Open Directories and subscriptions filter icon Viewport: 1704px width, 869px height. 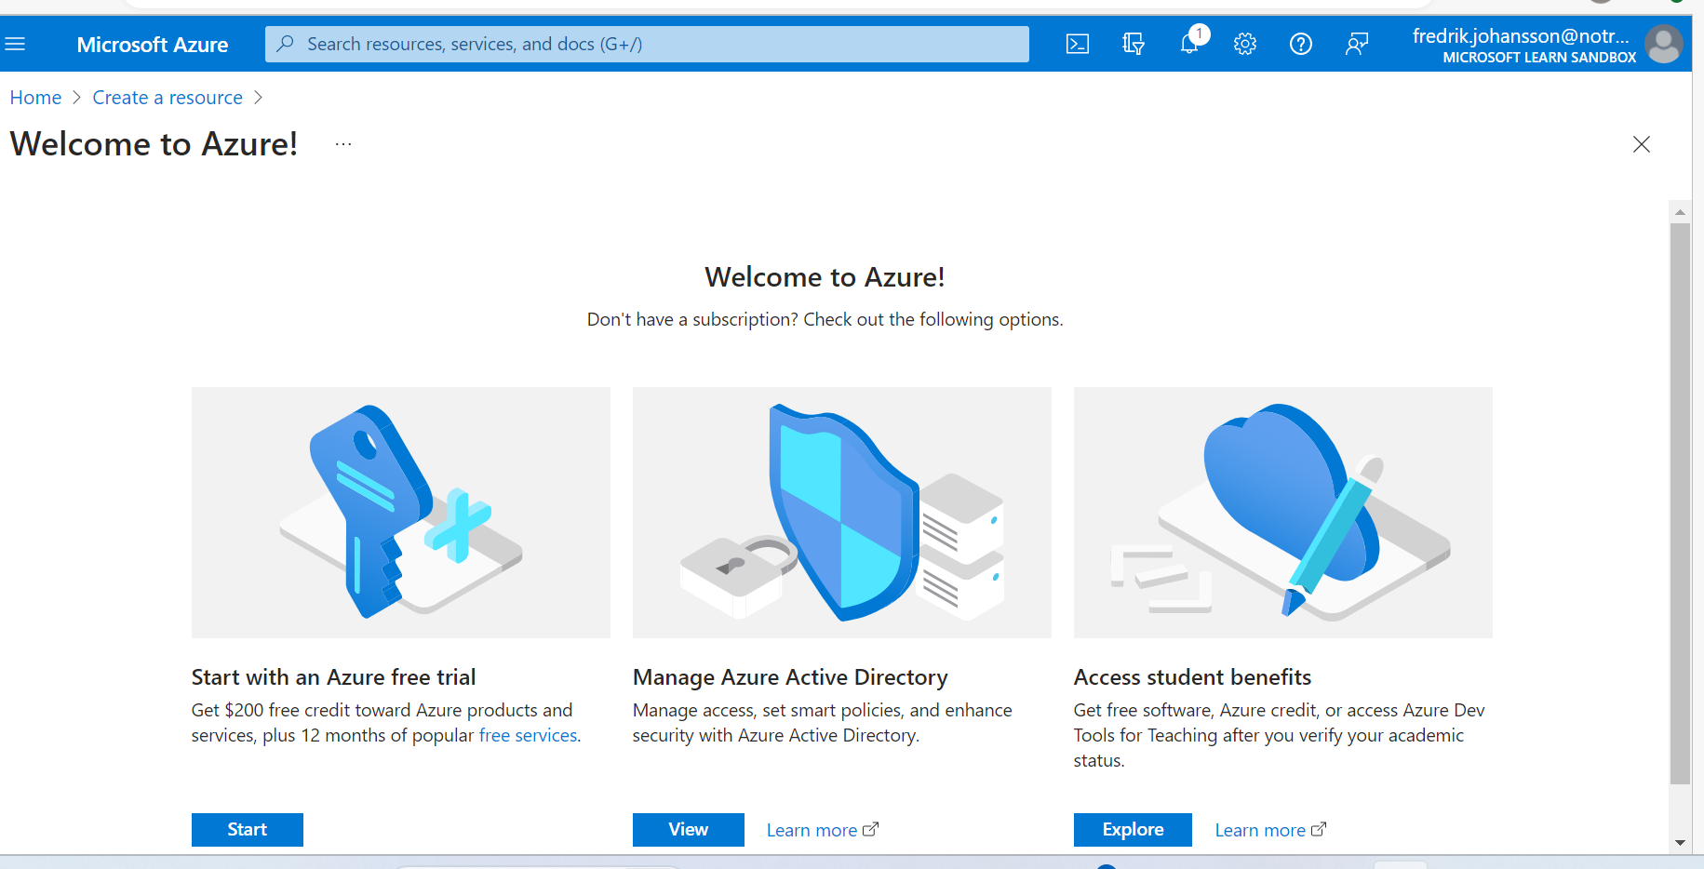(1133, 44)
